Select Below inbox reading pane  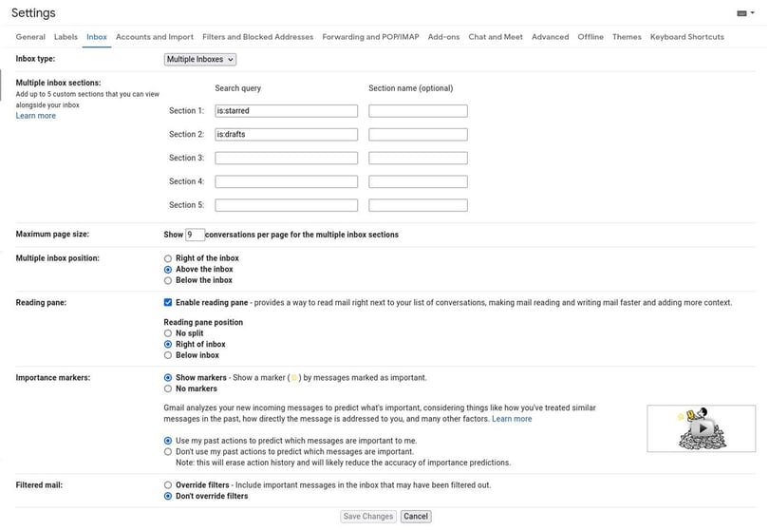pos(168,355)
